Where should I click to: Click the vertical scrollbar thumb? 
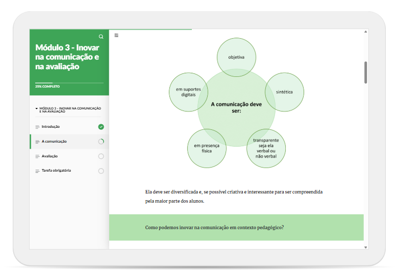pyautogui.click(x=365, y=72)
